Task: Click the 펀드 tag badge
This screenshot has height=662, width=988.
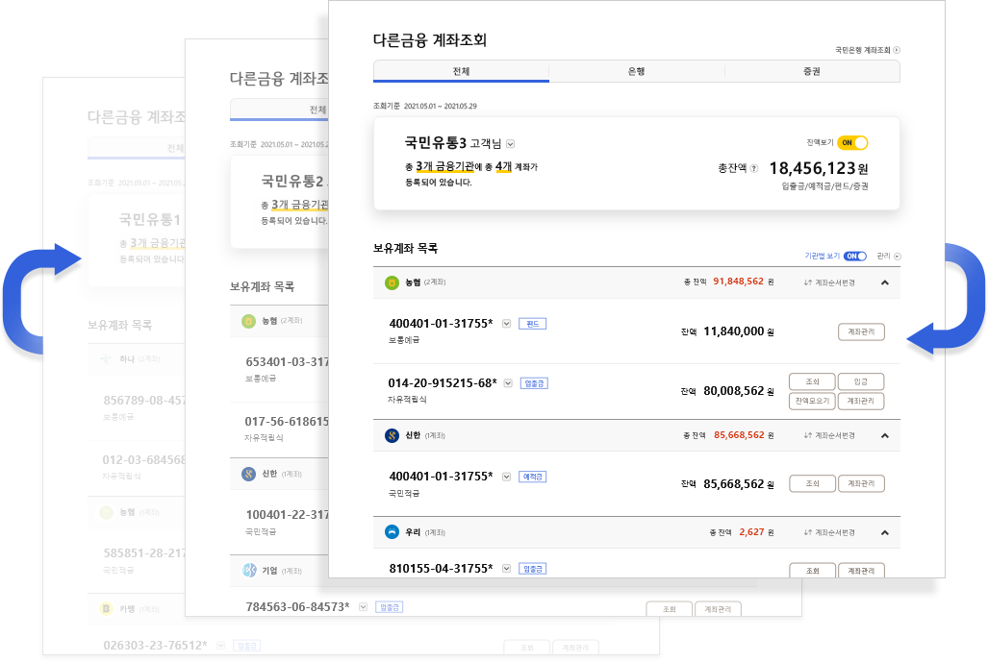Action: [x=532, y=324]
